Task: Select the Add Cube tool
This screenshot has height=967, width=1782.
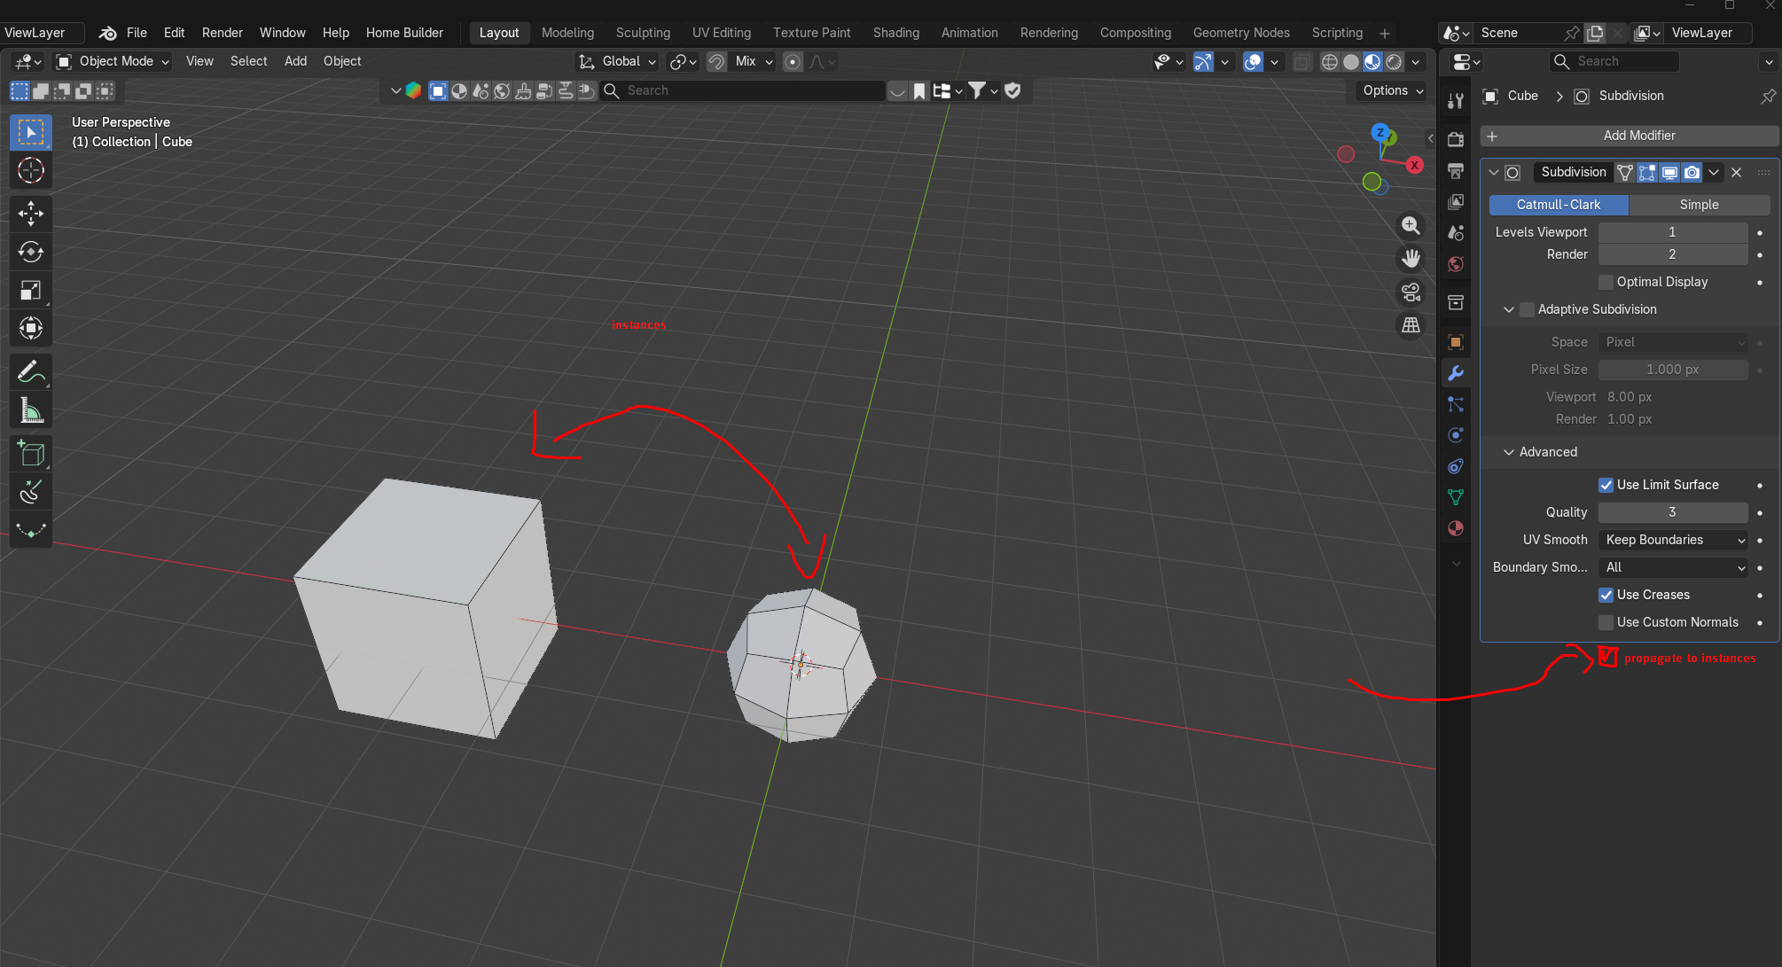Action: click(x=31, y=453)
